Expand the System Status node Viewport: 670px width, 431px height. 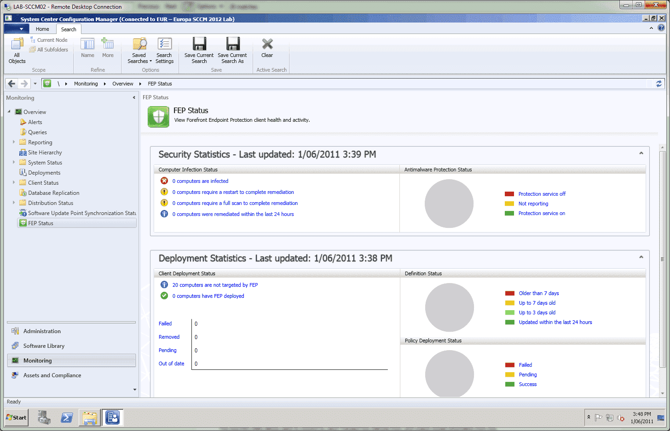(14, 162)
